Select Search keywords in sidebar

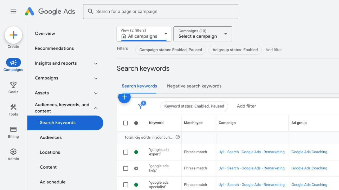[x=65, y=123]
